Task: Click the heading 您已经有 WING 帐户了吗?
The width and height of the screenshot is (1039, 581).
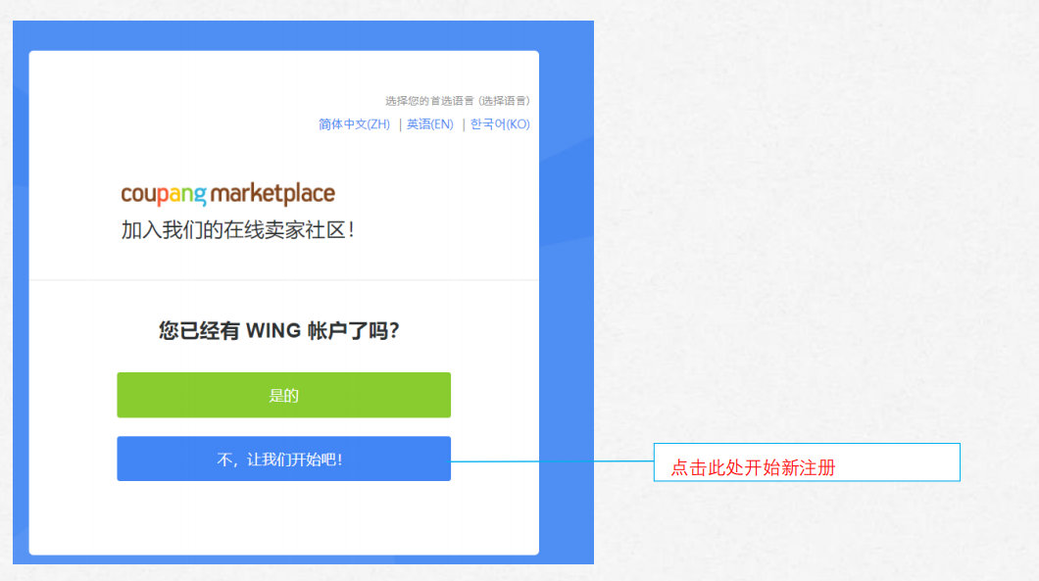Action: tap(279, 330)
